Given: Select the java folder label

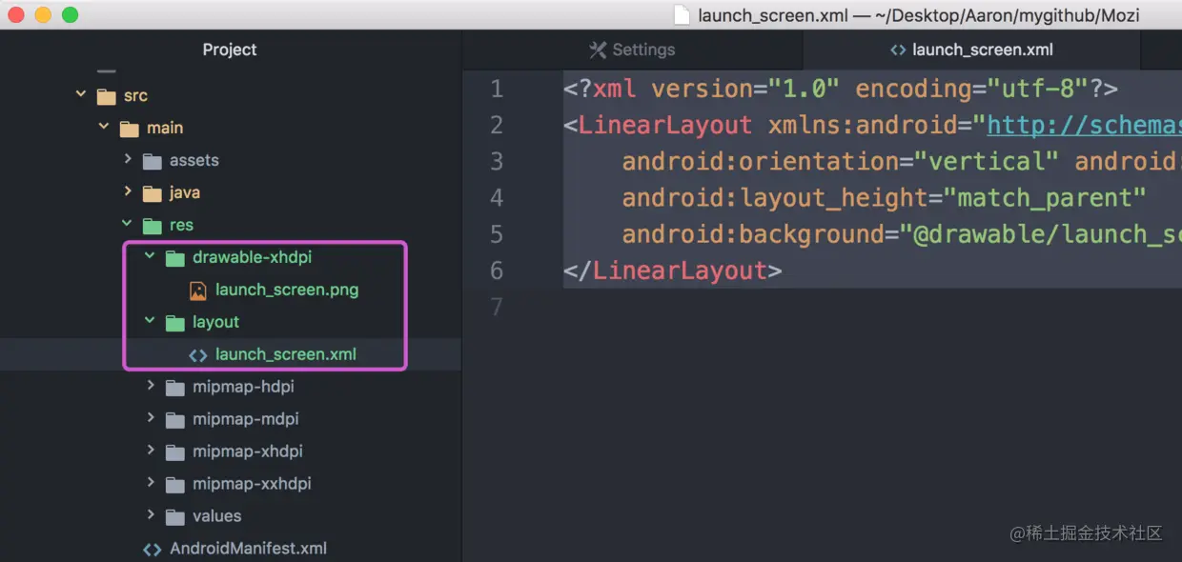Looking at the screenshot, I should (x=184, y=192).
